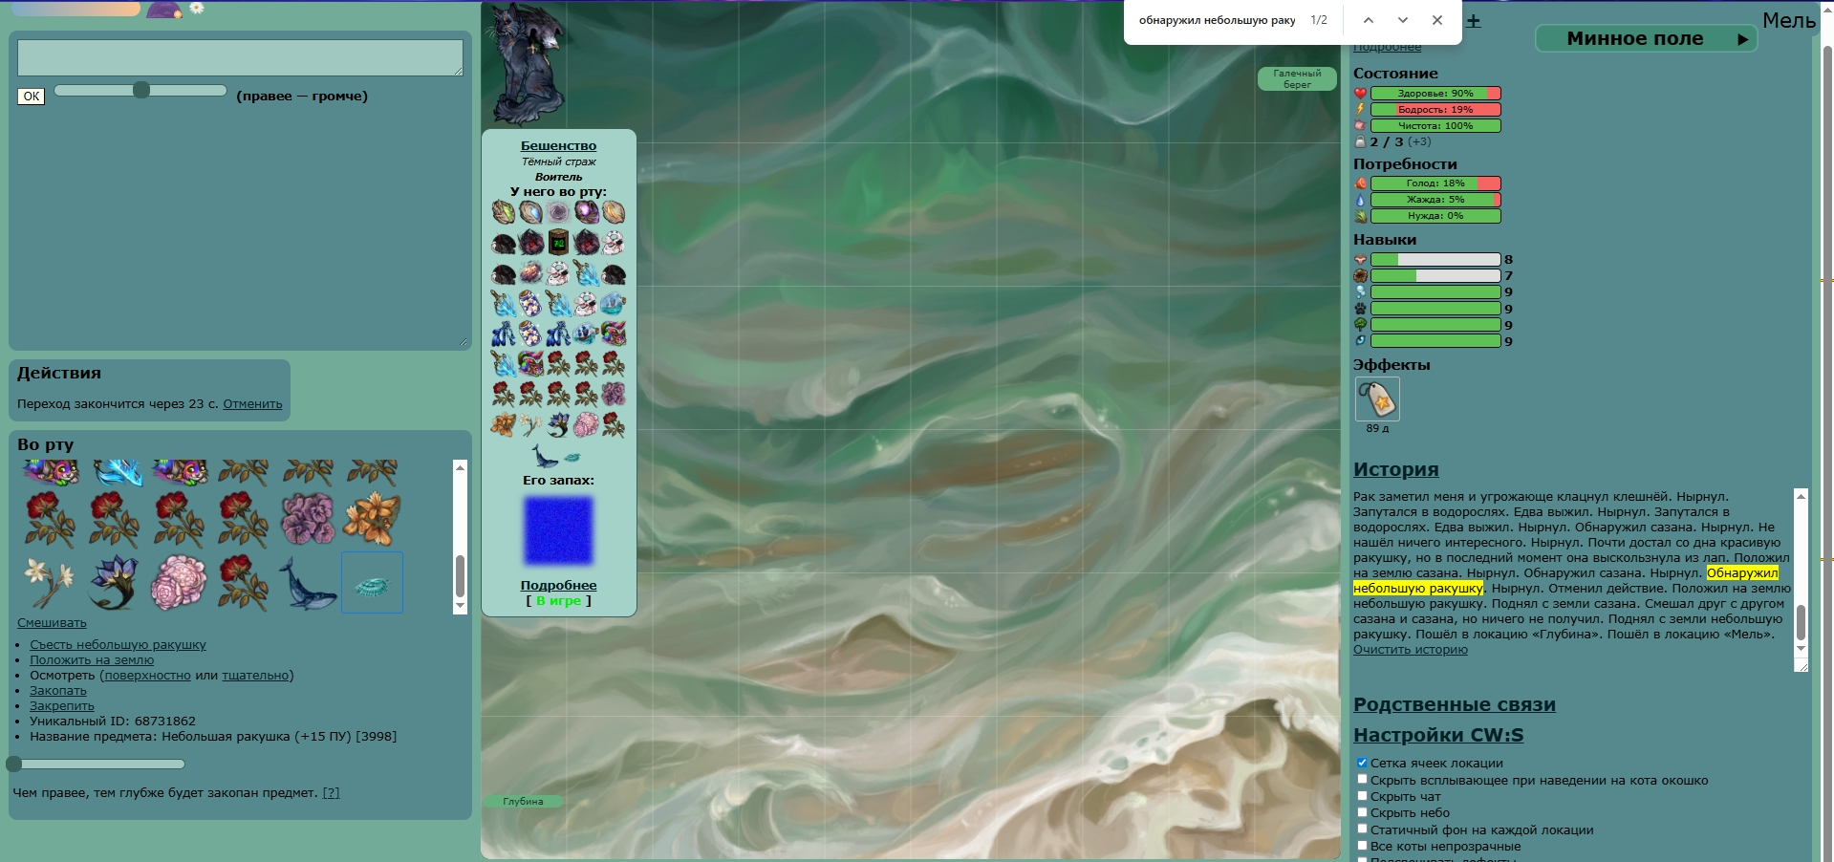This screenshot has height=862, width=1834.
Task: Enable Скрыть всплывающее при наведении на кота окошко
Action: [1362, 780]
